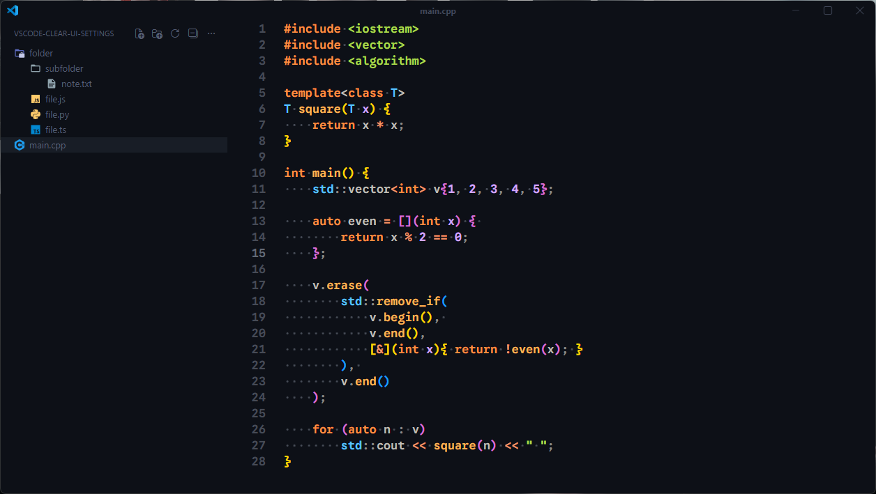Screen dimensions: 876x494
Task: Collapse all folders in Explorer
Action: (x=193, y=33)
